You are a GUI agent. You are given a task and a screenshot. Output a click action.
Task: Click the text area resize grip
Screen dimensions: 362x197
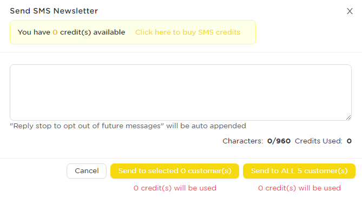point(348,117)
